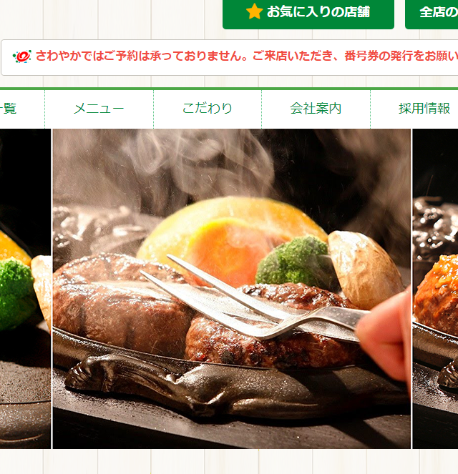Open the メニュー navigation tab
Image resolution: width=458 pixels, height=474 pixels.
pos(99,109)
